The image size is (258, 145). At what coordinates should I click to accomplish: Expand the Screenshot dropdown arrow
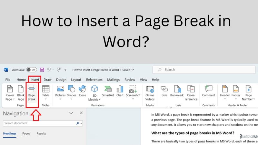[x=133, y=99]
